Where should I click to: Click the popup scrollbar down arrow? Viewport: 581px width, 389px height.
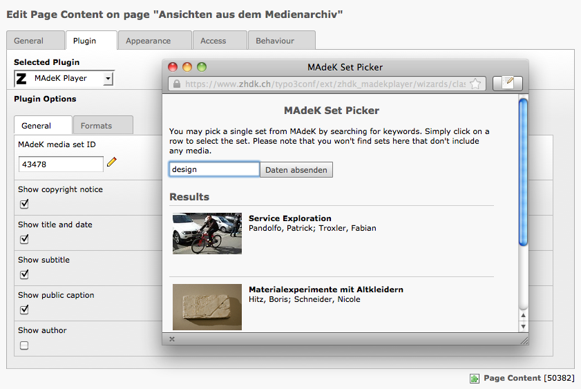point(523,325)
